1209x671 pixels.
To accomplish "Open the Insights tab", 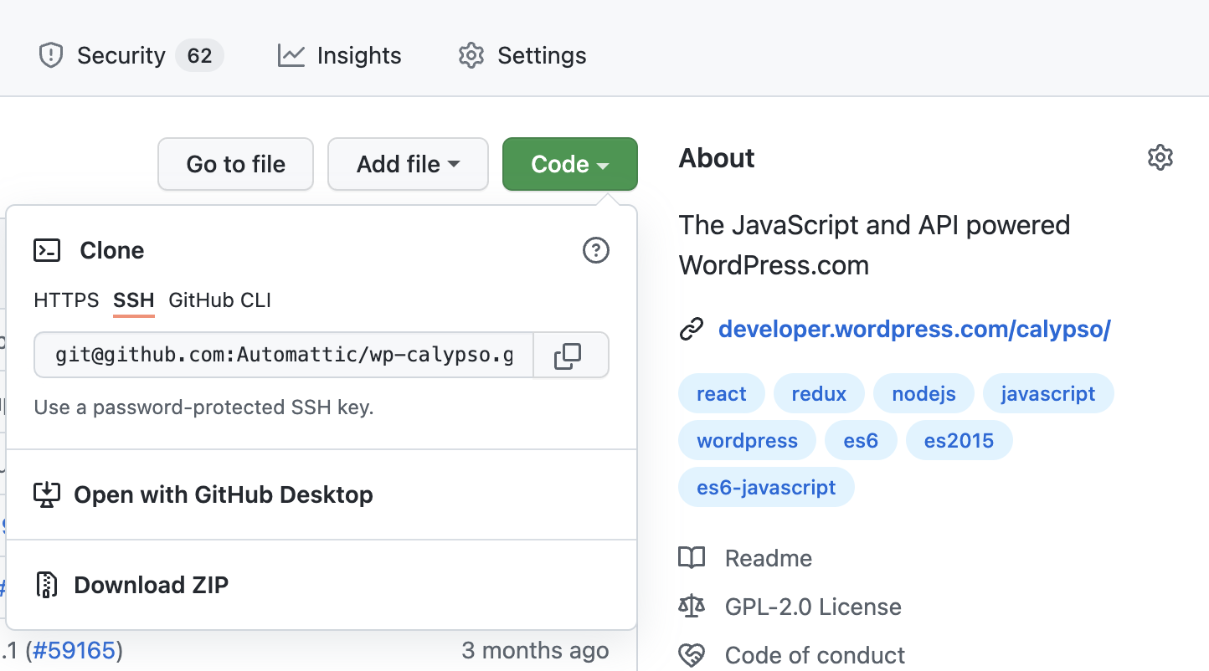I will pyautogui.click(x=340, y=56).
